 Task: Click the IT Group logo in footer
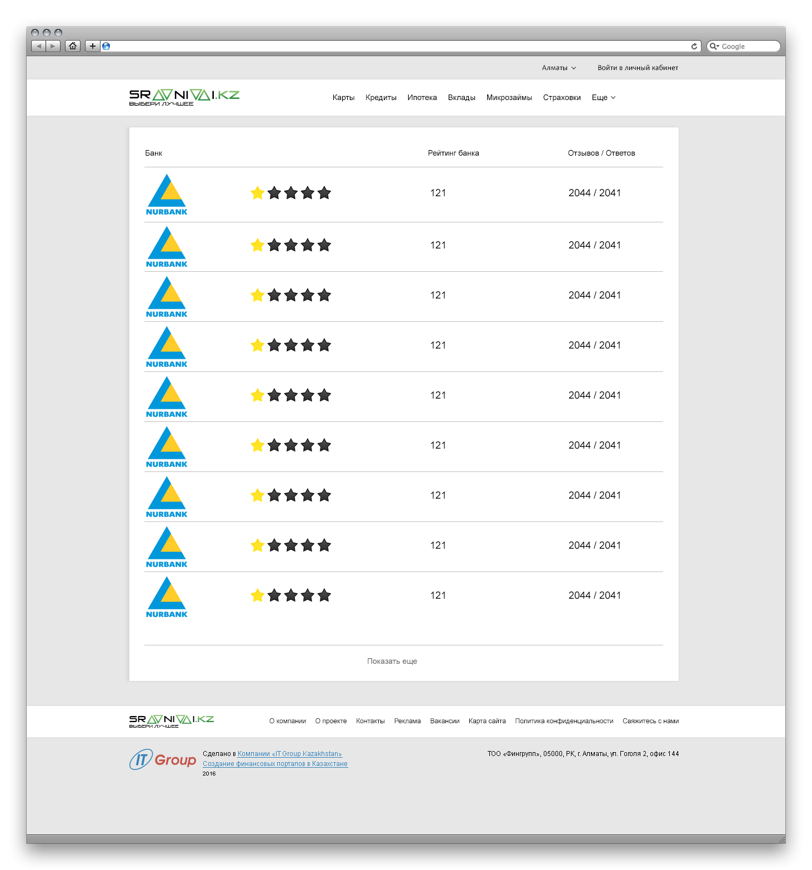[163, 759]
